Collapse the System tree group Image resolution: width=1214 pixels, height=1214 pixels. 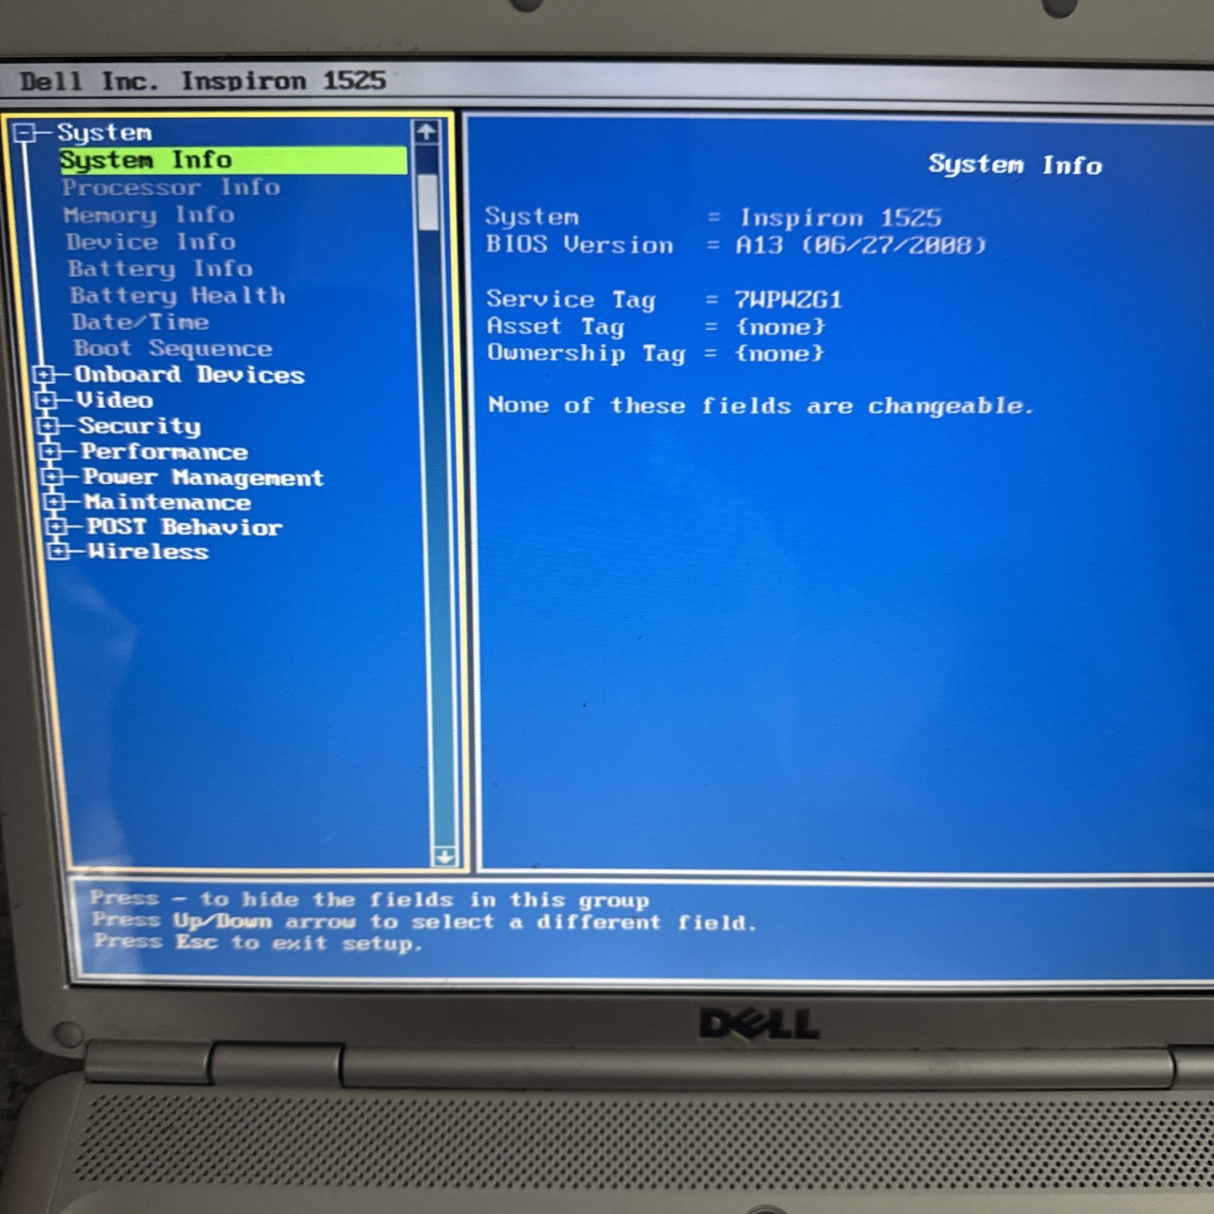pos(25,133)
